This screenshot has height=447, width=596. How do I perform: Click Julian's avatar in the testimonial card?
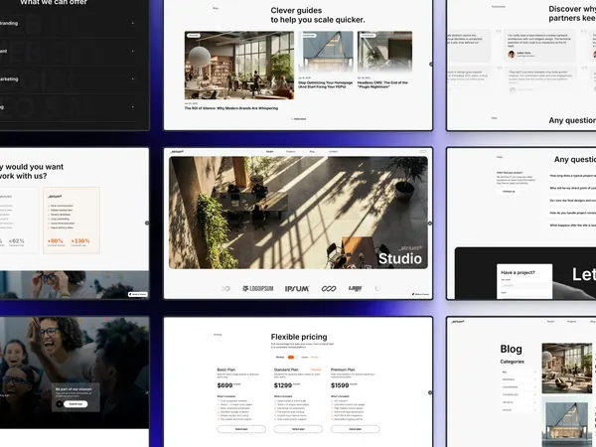[x=512, y=55]
